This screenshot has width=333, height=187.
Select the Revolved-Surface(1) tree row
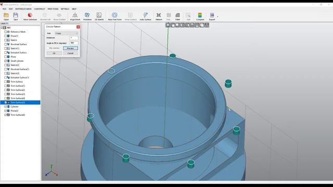[20, 69]
